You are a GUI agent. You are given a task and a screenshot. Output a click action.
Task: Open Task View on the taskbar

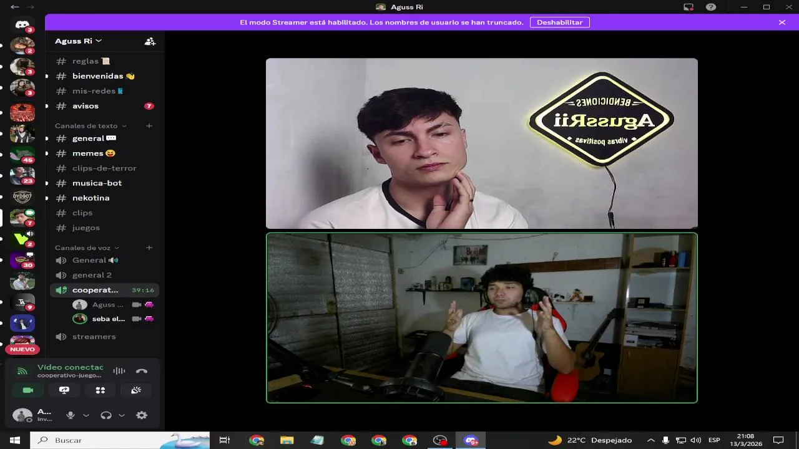225,440
